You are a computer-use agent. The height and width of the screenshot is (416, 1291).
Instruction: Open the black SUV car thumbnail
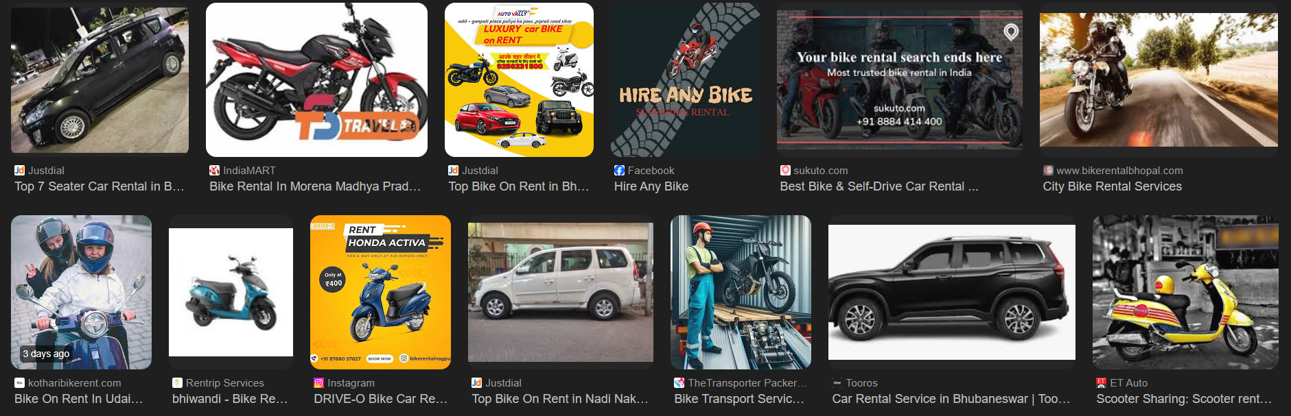click(x=952, y=292)
